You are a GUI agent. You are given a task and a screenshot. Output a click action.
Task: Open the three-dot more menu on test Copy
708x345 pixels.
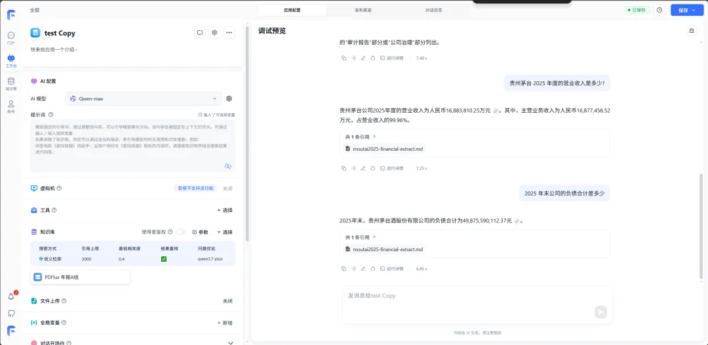click(229, 33)
